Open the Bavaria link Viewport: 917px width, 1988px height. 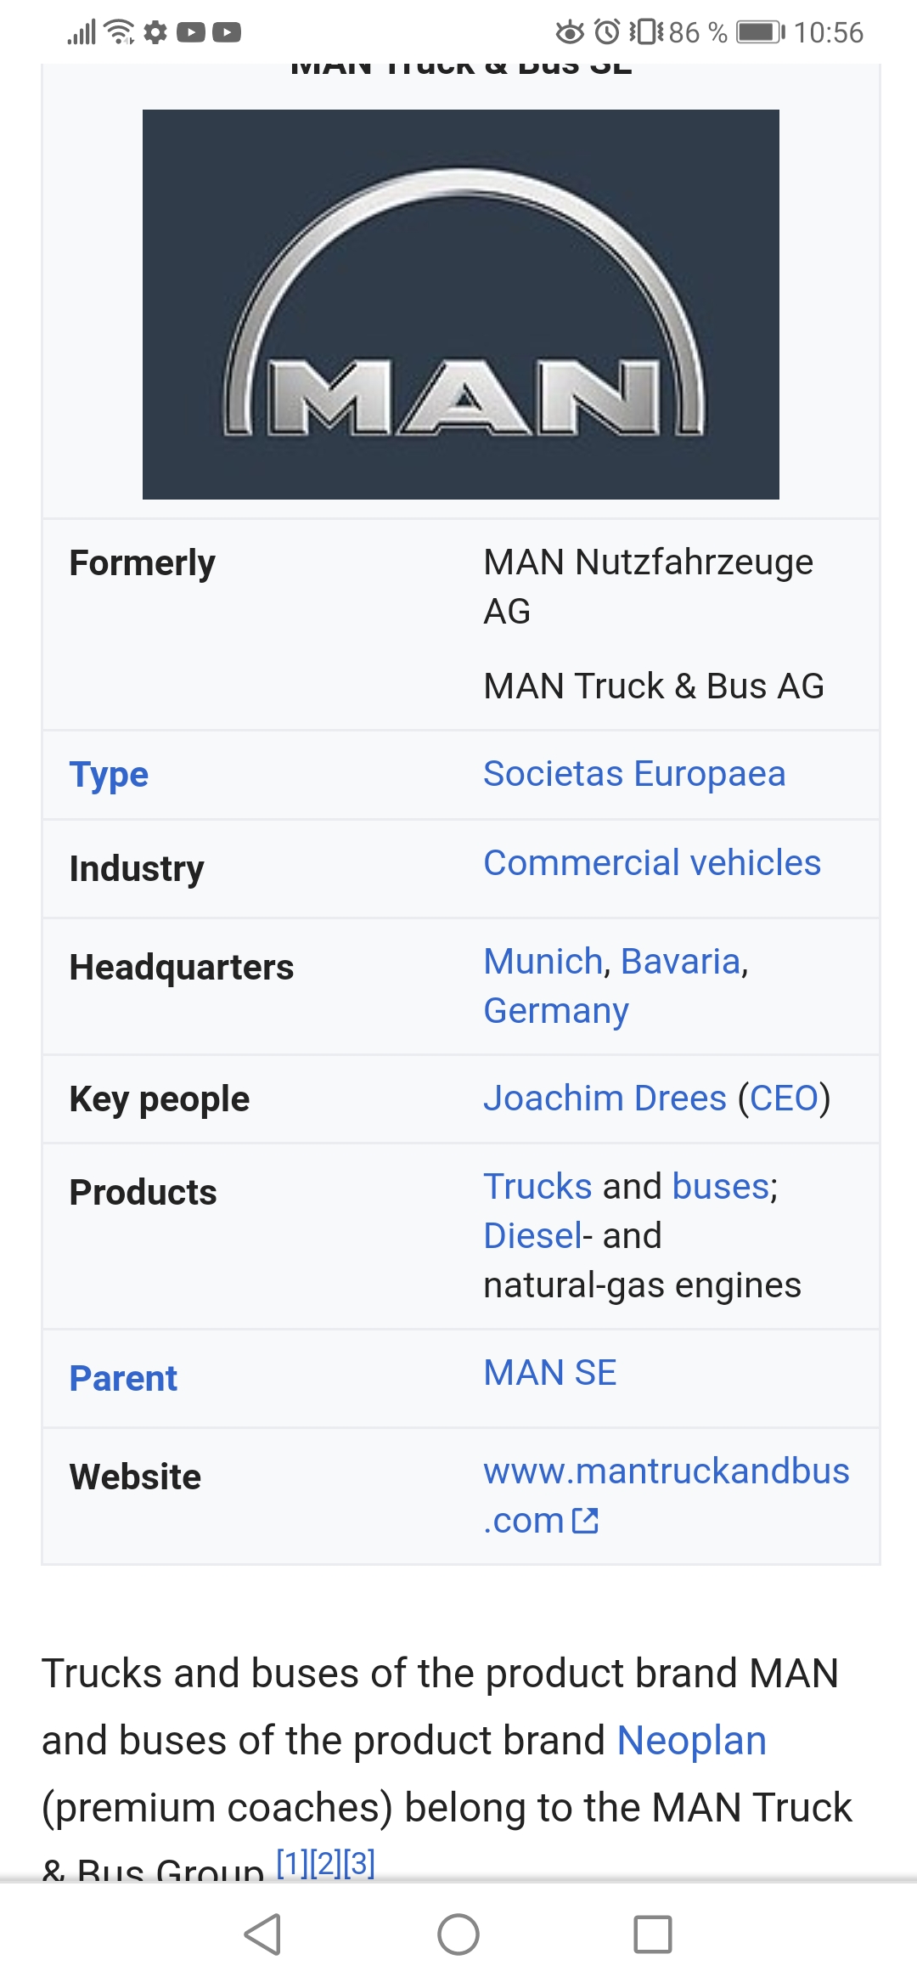click(681, 962)
